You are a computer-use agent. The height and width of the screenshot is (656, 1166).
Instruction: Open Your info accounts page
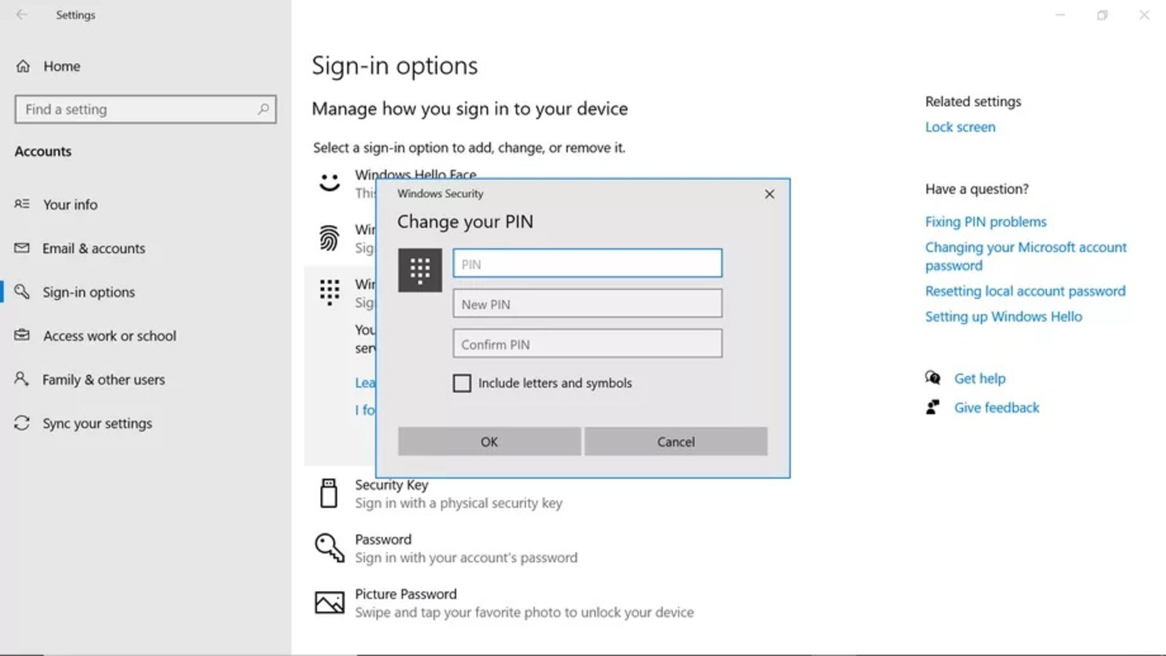pyautogui.click(x=70, y=205)
